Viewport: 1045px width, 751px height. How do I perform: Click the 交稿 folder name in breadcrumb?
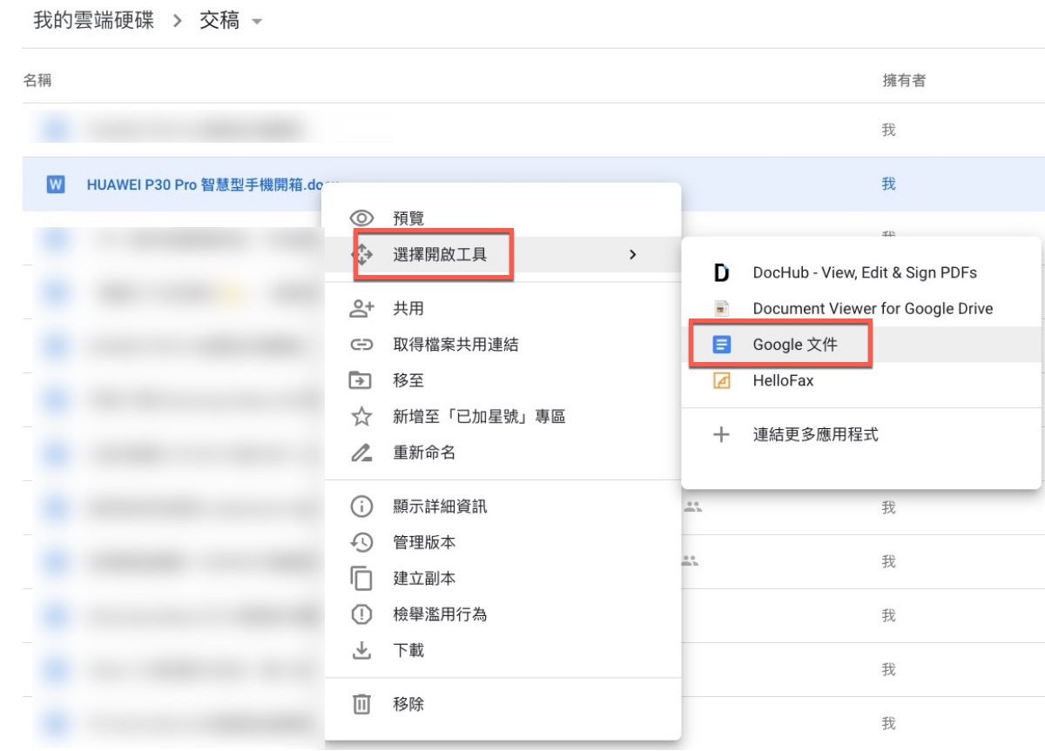[x=219, y=21]
